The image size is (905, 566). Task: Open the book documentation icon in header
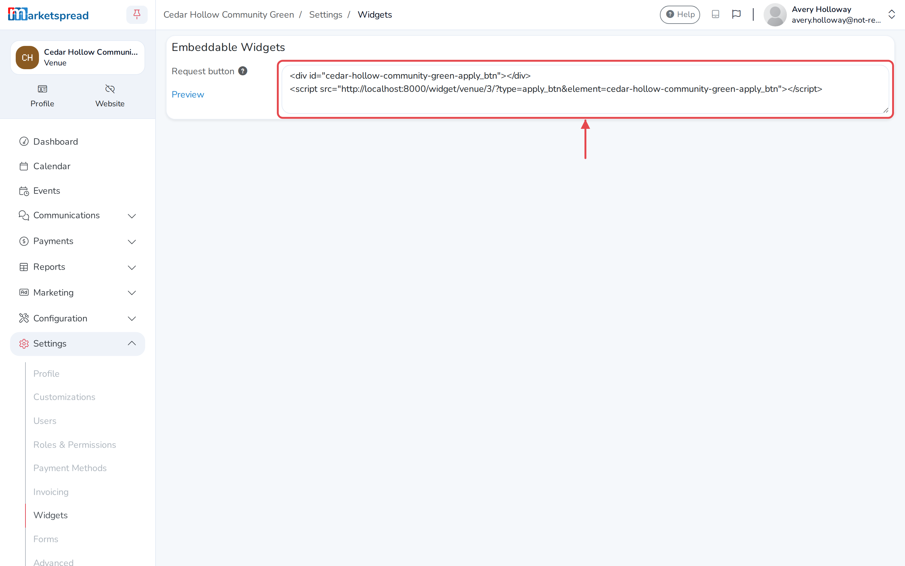pos(716,14)
